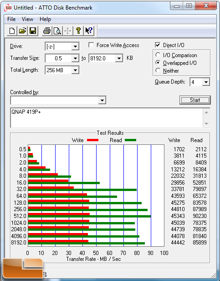Click the Read value 79897
220x281 pixels.
click(x=200, y=189)
